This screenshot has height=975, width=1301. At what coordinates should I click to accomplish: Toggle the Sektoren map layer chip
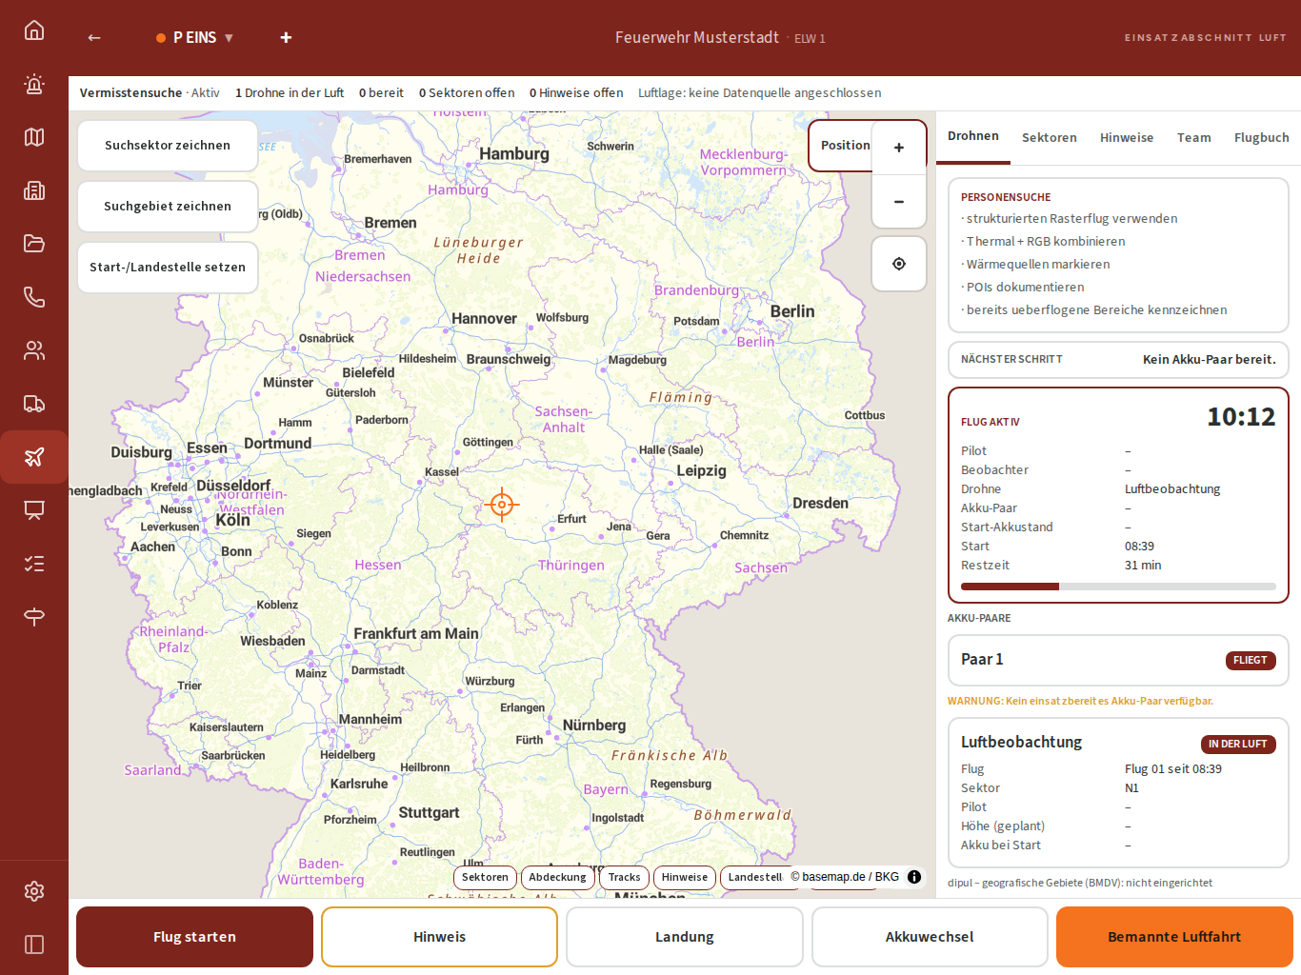pyautogui.click(x=485, y=878)
